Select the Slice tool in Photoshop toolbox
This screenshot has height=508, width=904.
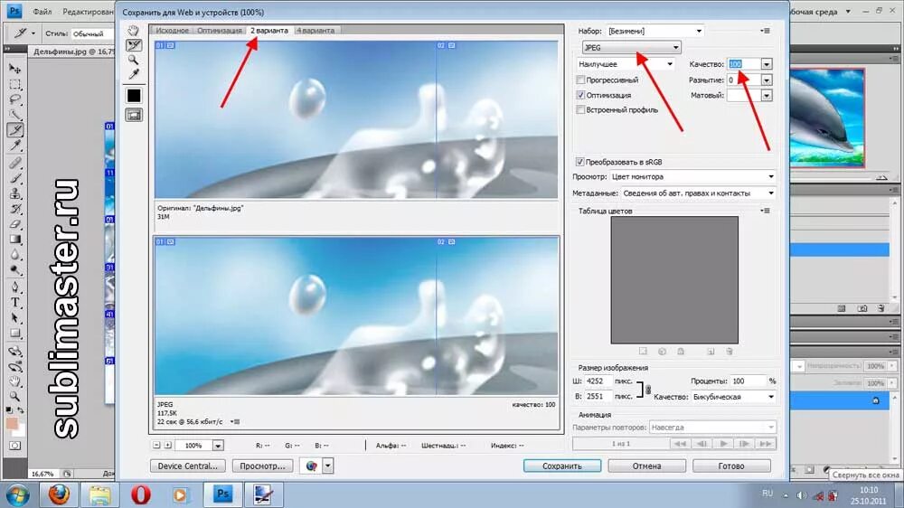(x=15, y=130)
